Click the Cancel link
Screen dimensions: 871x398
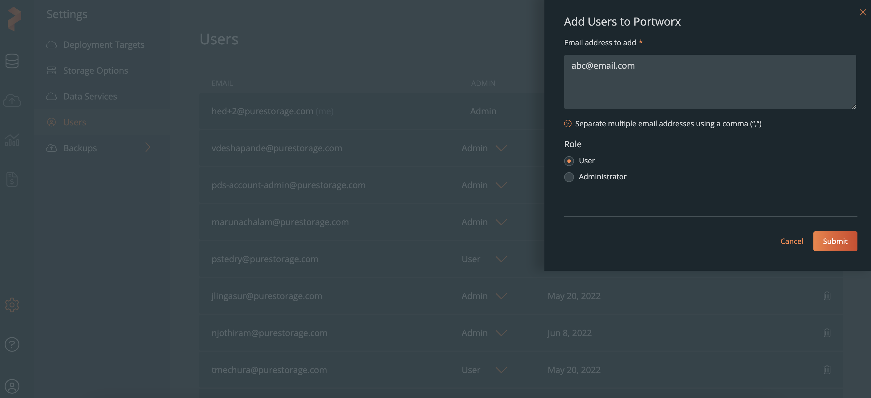click(792, 241)
